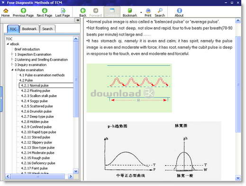Click the TOC horizontal scrollbar right arrow

coord(71,176)
